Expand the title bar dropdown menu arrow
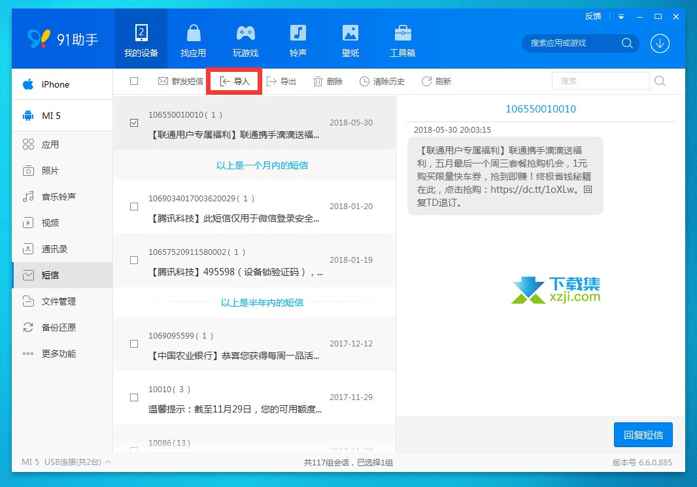Screen dimensions: 697x487 (x=621, y=17)
